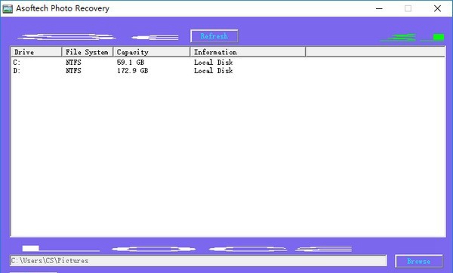Minimize the Asoftech Photo Recovery window
Screen dimensions: 453x273
pyautogui.click(x=379, y=8)
